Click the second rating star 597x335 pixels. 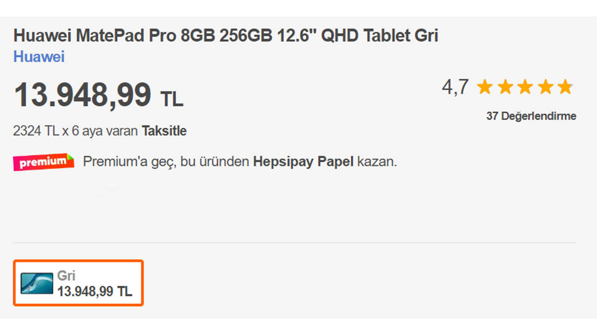(x=505, y=87)
